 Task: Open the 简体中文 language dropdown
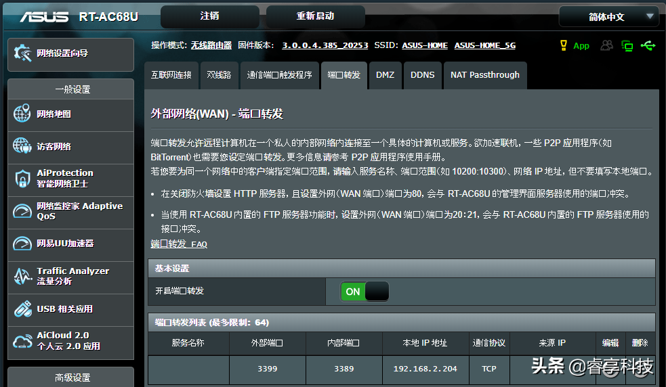(x=608, y=17)
